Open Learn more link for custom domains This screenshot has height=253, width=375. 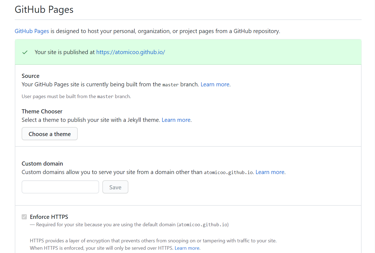point(270,172)
